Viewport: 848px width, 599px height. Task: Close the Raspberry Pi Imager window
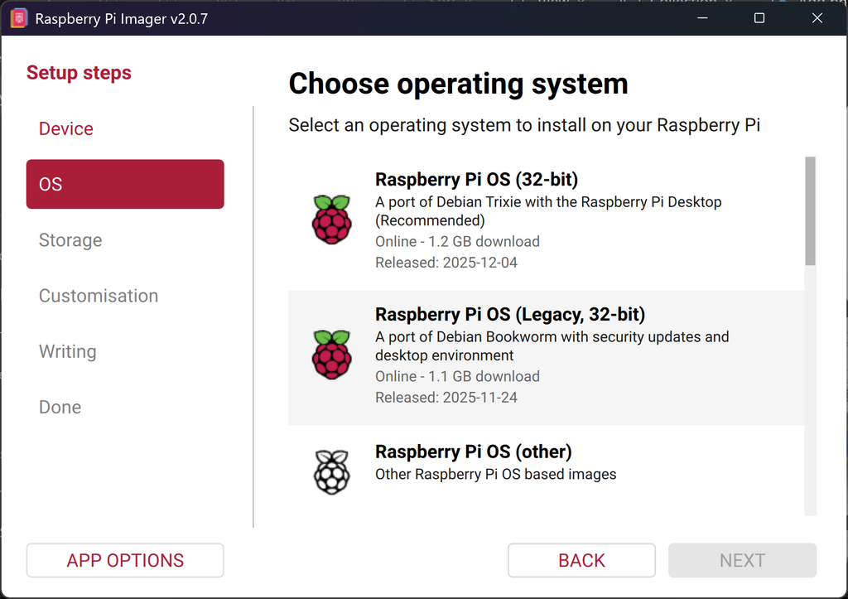click(817, 18)
